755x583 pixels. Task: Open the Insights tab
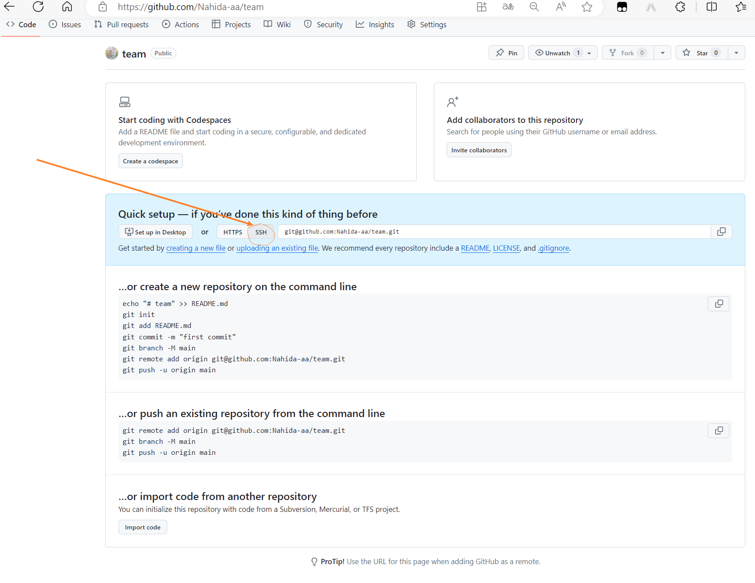[x=375, y=25]
